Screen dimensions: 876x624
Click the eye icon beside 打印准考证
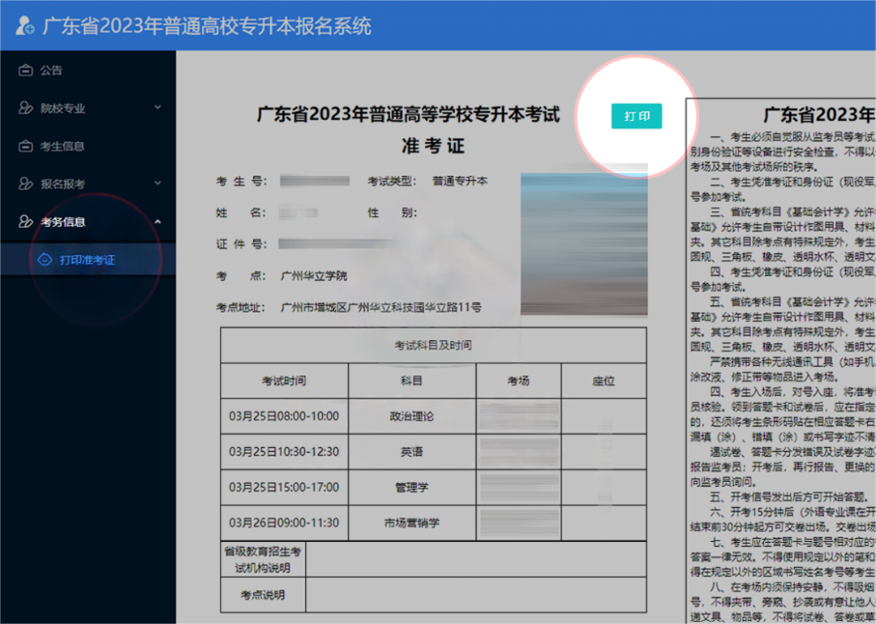click(45, 260)
